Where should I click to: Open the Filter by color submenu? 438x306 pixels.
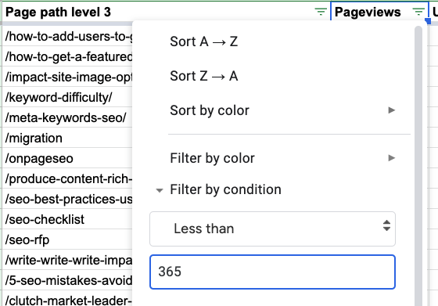(x=282, y=158)
